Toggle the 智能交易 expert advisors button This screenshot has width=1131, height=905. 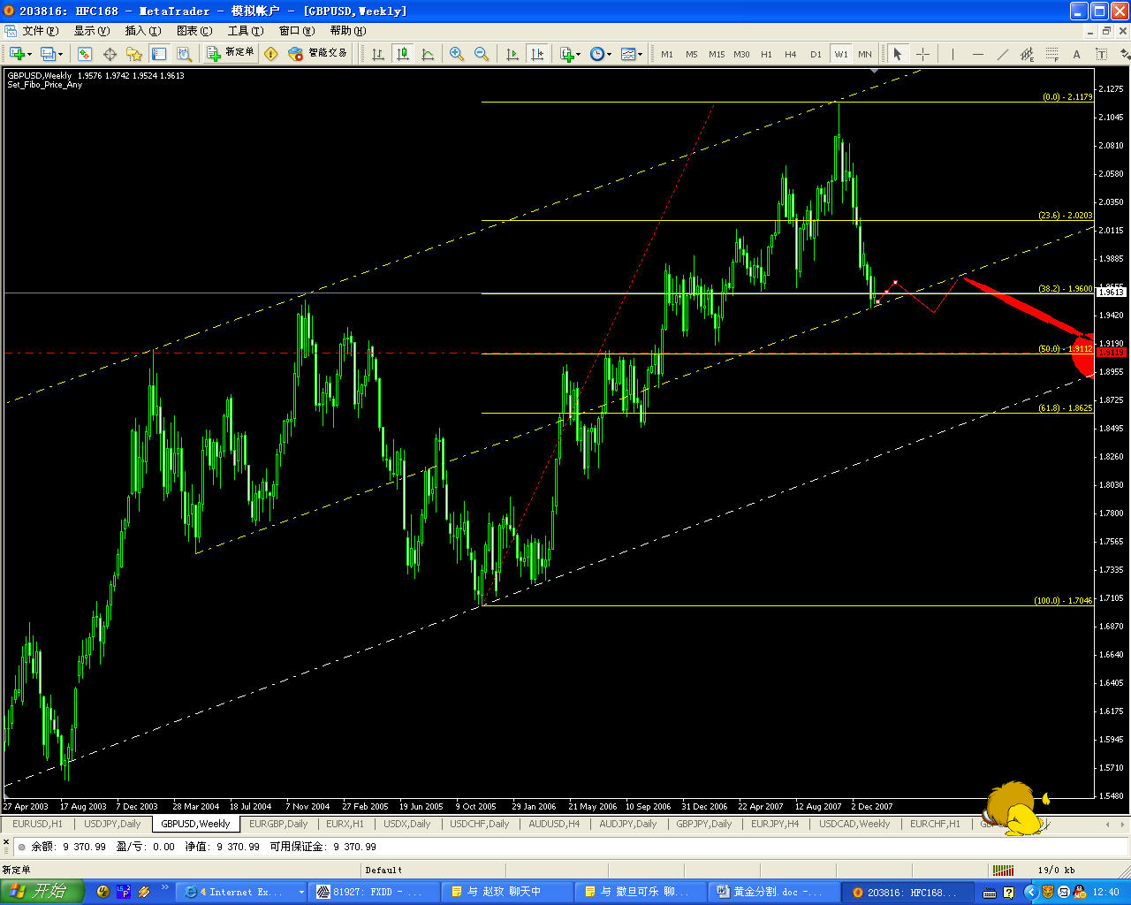318,53
